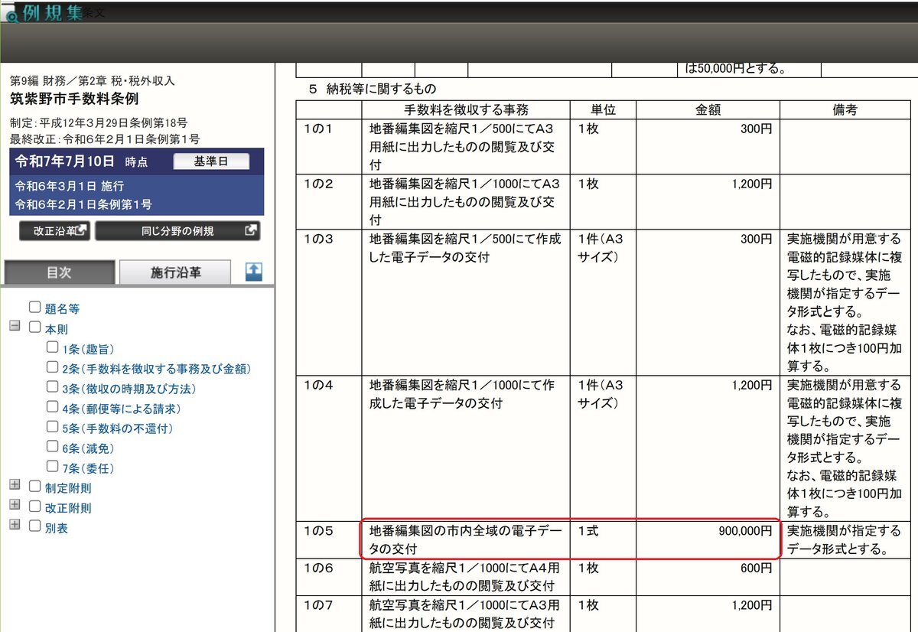918x632 pixels.
Task: Click breadcrumb 第9編 財務/第2章 税・税外収入
Action: 93,80
